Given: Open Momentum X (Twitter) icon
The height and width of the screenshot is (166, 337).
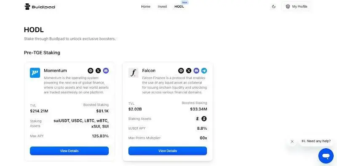Looking at the screenshot, I should coord(98,71).
